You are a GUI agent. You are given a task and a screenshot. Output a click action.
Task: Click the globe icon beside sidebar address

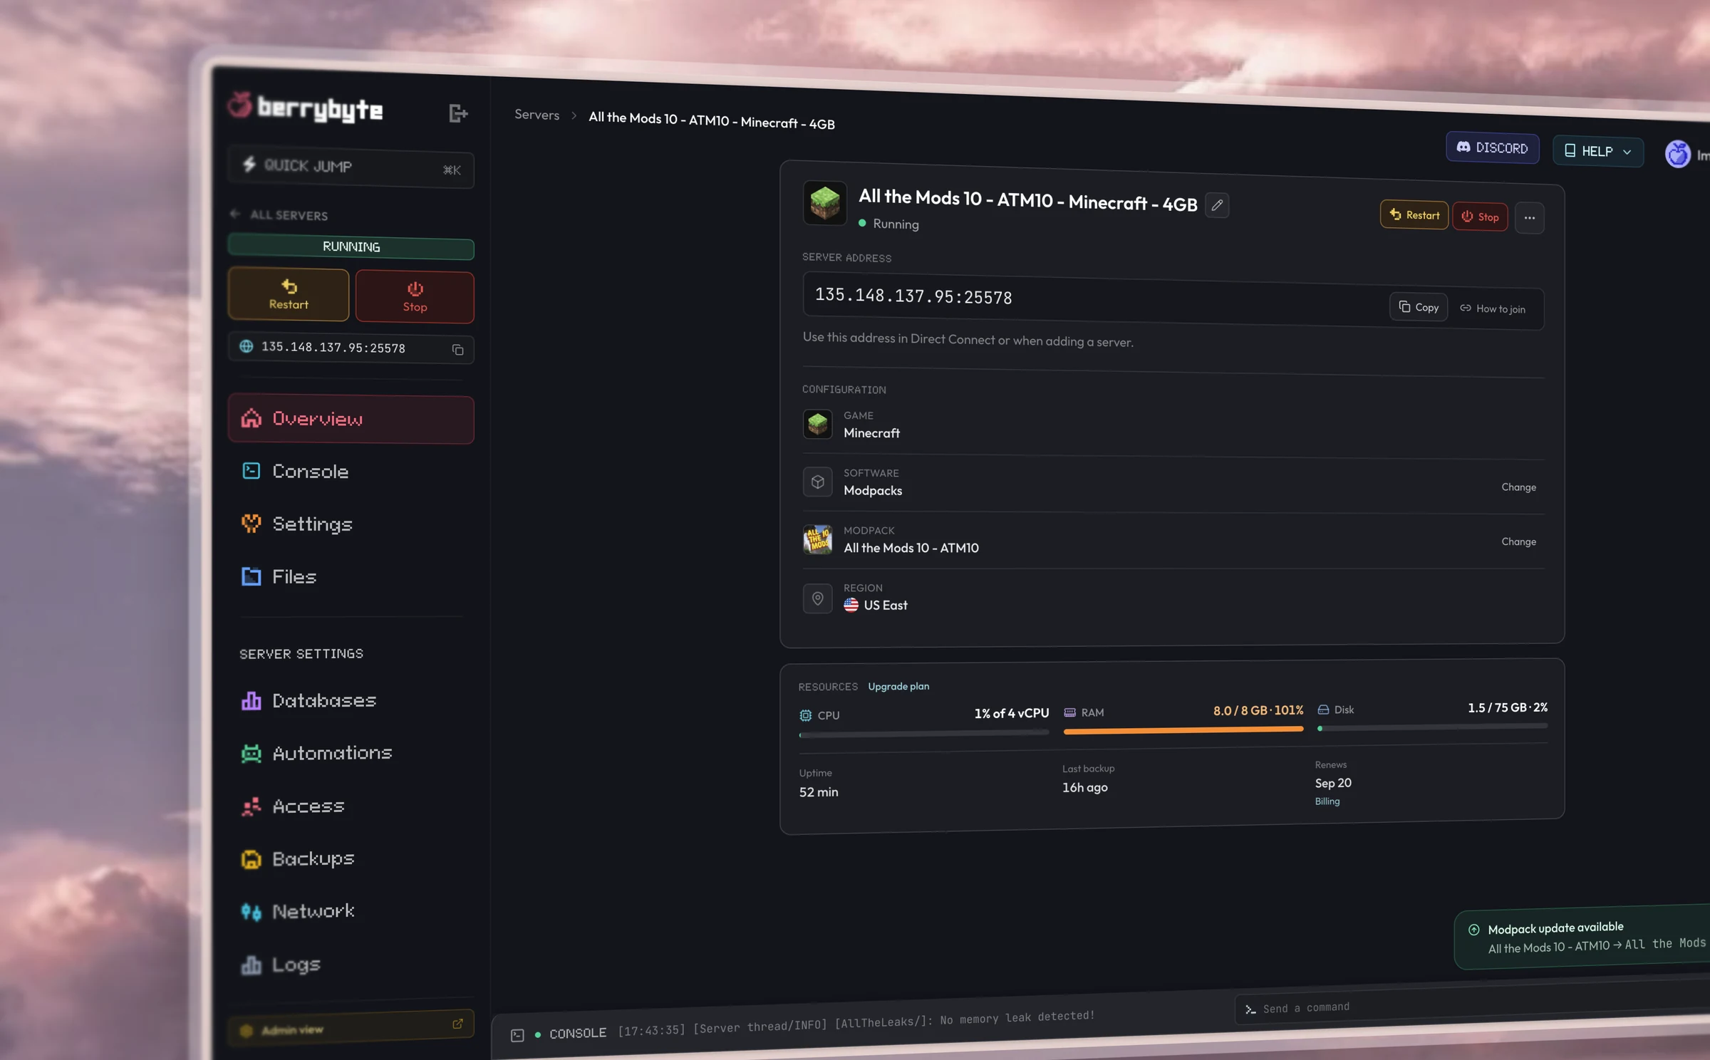pyautogui.click(x=247, y=346)
